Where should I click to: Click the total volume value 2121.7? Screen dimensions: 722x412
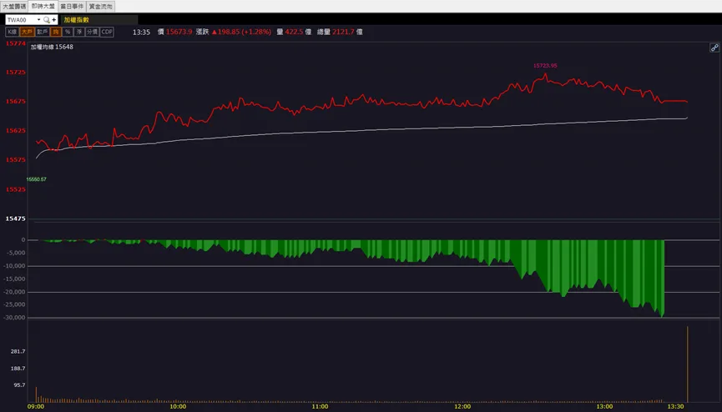343,32
